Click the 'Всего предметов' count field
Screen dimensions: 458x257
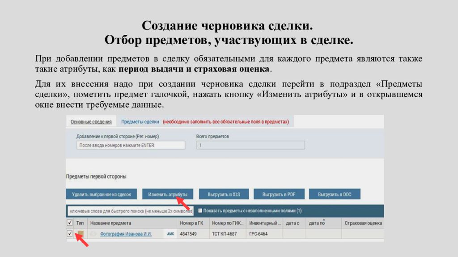[x=250, y=145]
